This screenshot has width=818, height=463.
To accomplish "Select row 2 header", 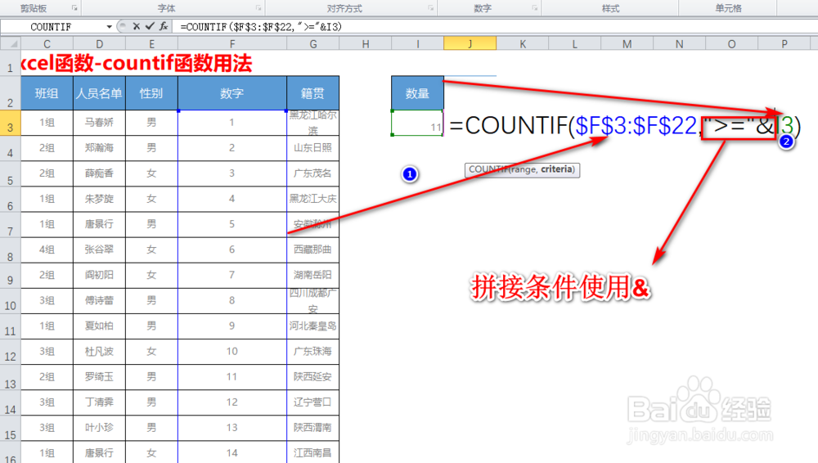I will click(x=11, y=93).
